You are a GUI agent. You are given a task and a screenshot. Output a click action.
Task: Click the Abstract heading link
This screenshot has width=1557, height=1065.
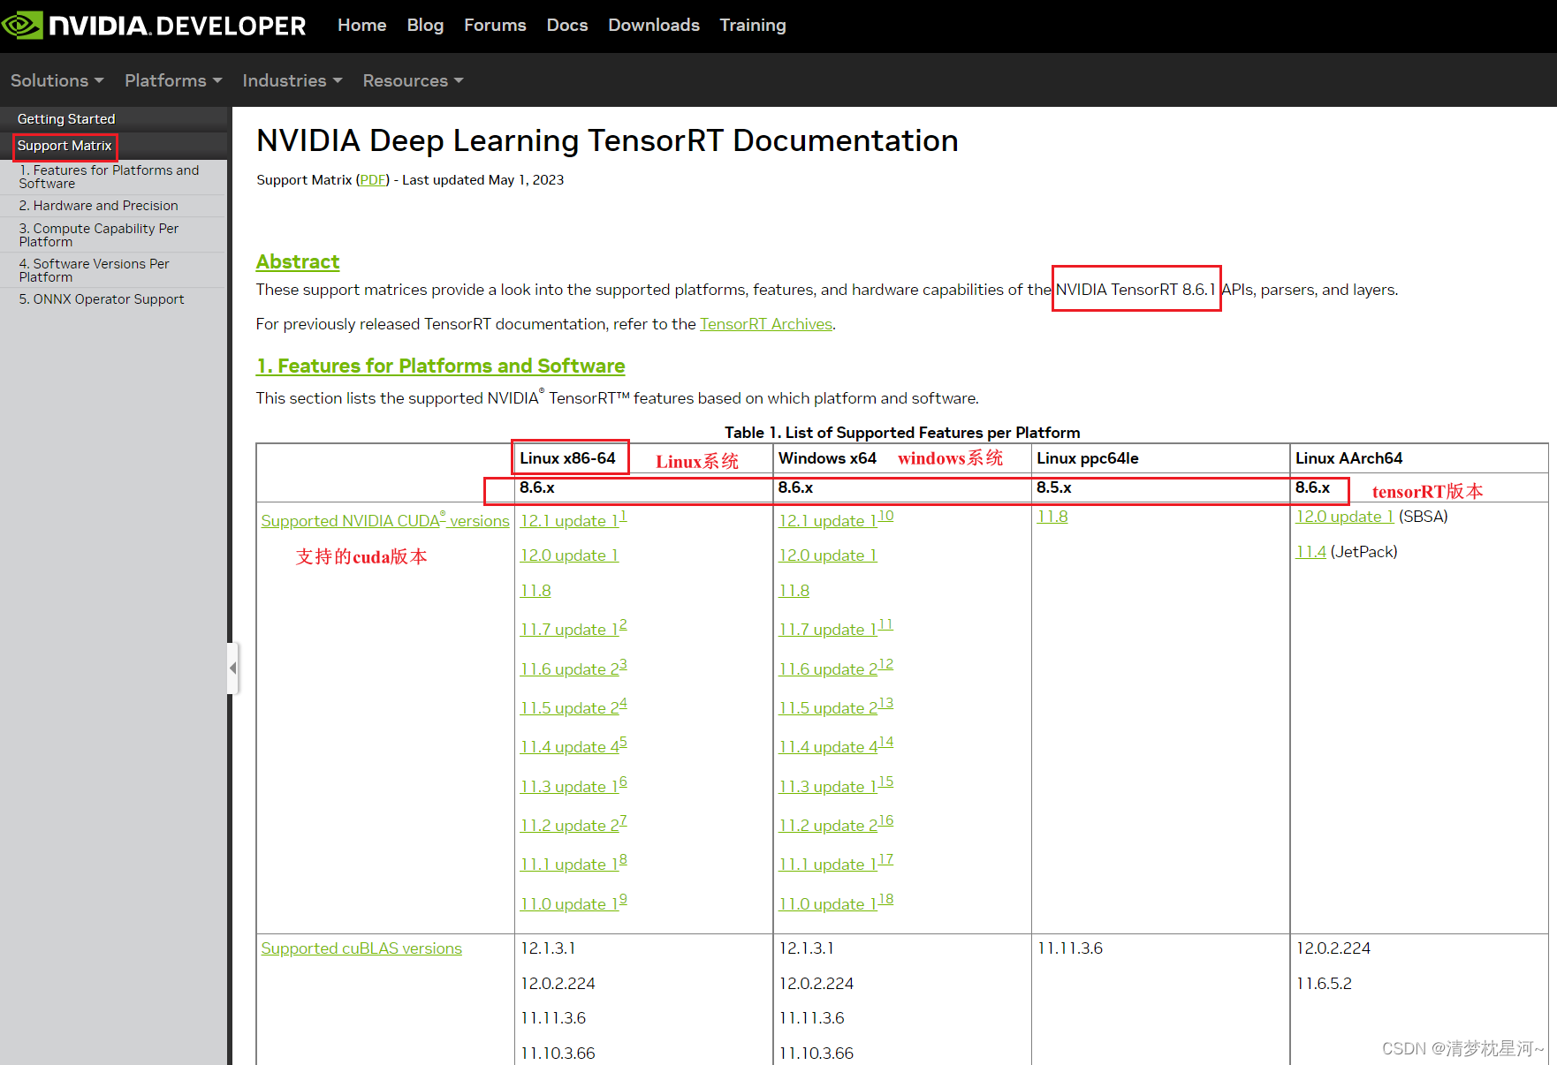click(298, 262)
